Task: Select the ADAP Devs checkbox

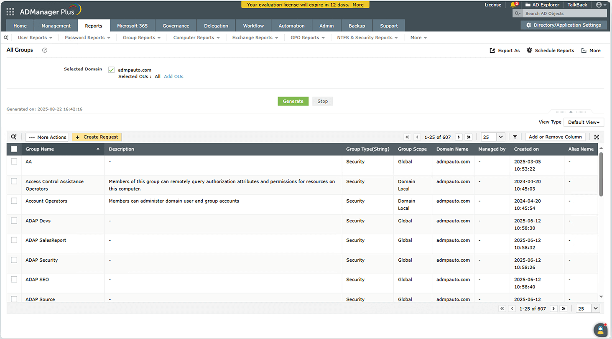Action: click(14, 220)
